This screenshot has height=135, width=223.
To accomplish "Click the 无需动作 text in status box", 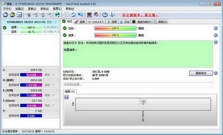I will (x=70, y=50).
